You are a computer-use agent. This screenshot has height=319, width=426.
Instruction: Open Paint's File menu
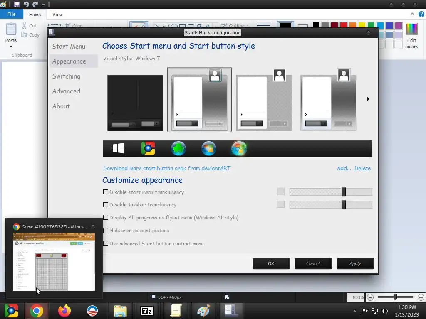pyautogui.click(x=11, y=14)
